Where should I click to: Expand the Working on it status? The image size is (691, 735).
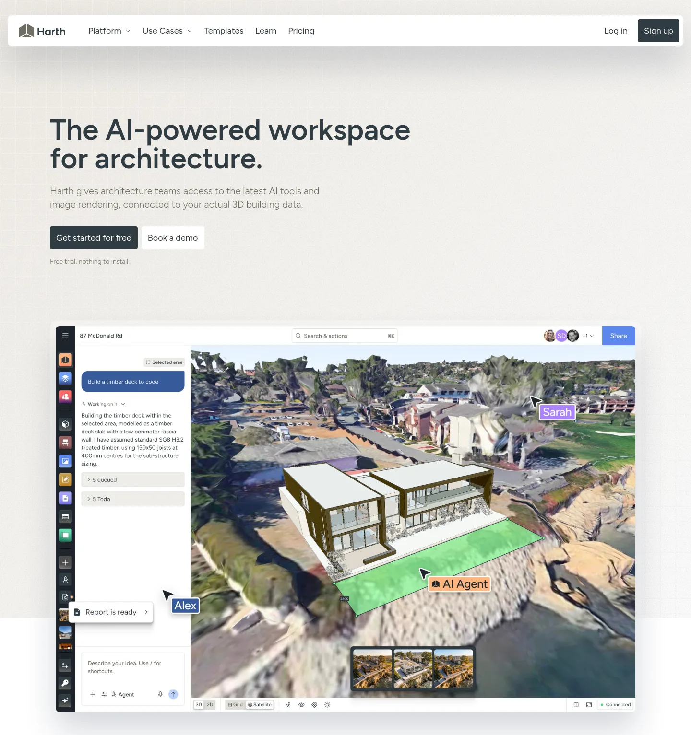point(104,404)
